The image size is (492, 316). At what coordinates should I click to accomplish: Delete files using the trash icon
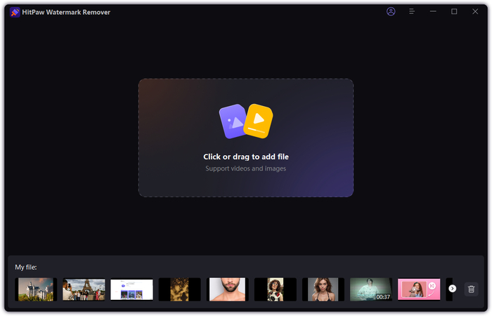pos(471,289)
